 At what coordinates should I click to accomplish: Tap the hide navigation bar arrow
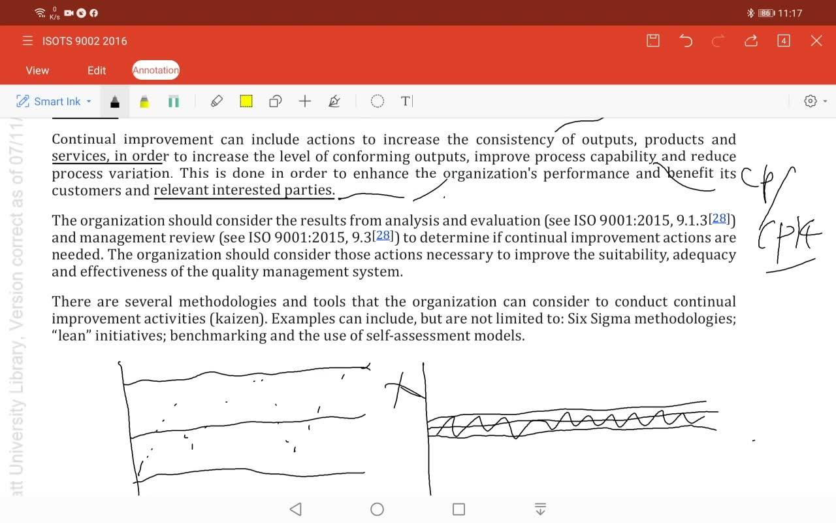[x=540, y=509]
